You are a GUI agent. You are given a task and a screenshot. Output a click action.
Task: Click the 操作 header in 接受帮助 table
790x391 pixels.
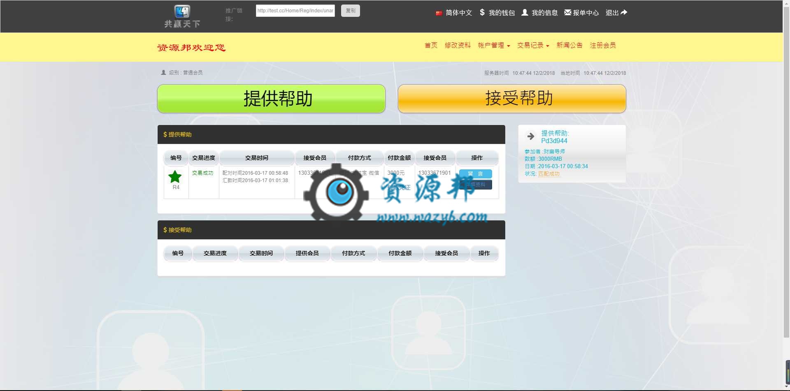(x=484, y=253)
